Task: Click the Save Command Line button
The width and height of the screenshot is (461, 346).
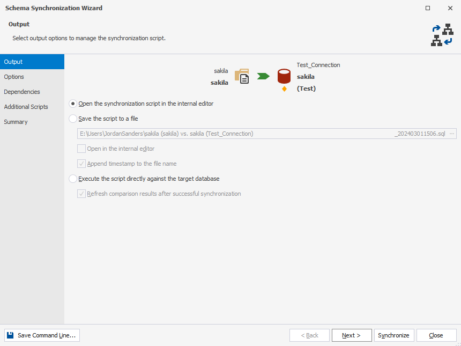Action: pos(42,335)
